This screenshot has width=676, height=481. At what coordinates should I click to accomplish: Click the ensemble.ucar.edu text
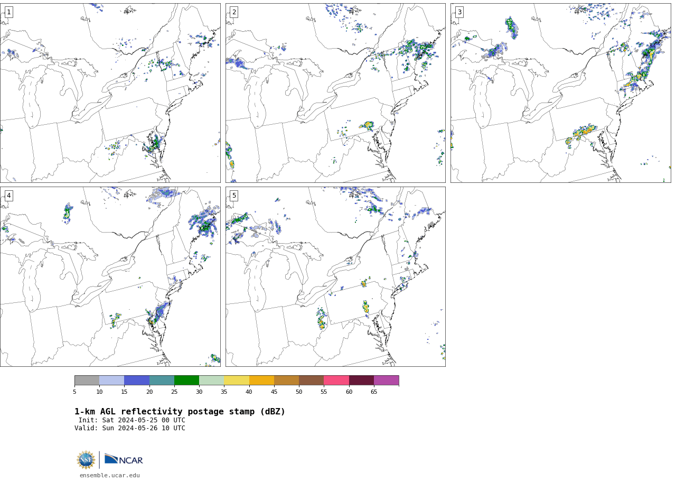110,476
